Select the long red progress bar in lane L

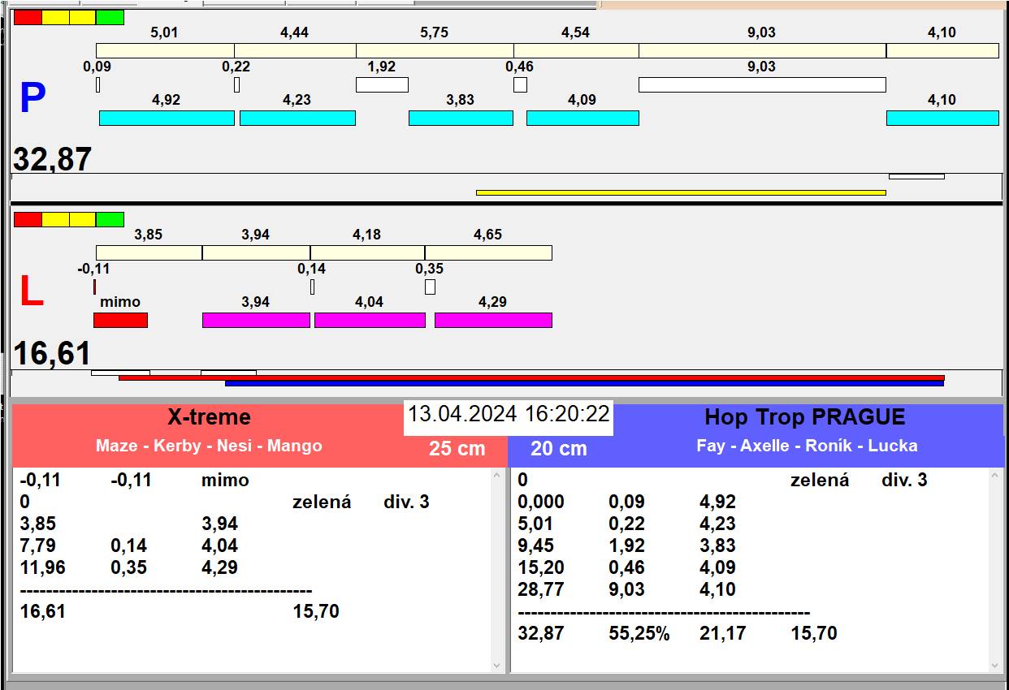click(531, 377)
